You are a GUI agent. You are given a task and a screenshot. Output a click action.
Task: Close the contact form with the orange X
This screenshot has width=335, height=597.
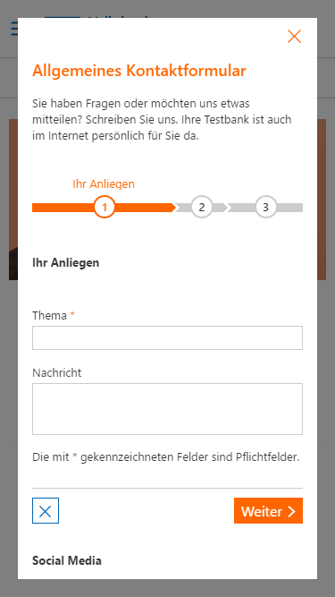click(x=295, y=36)
